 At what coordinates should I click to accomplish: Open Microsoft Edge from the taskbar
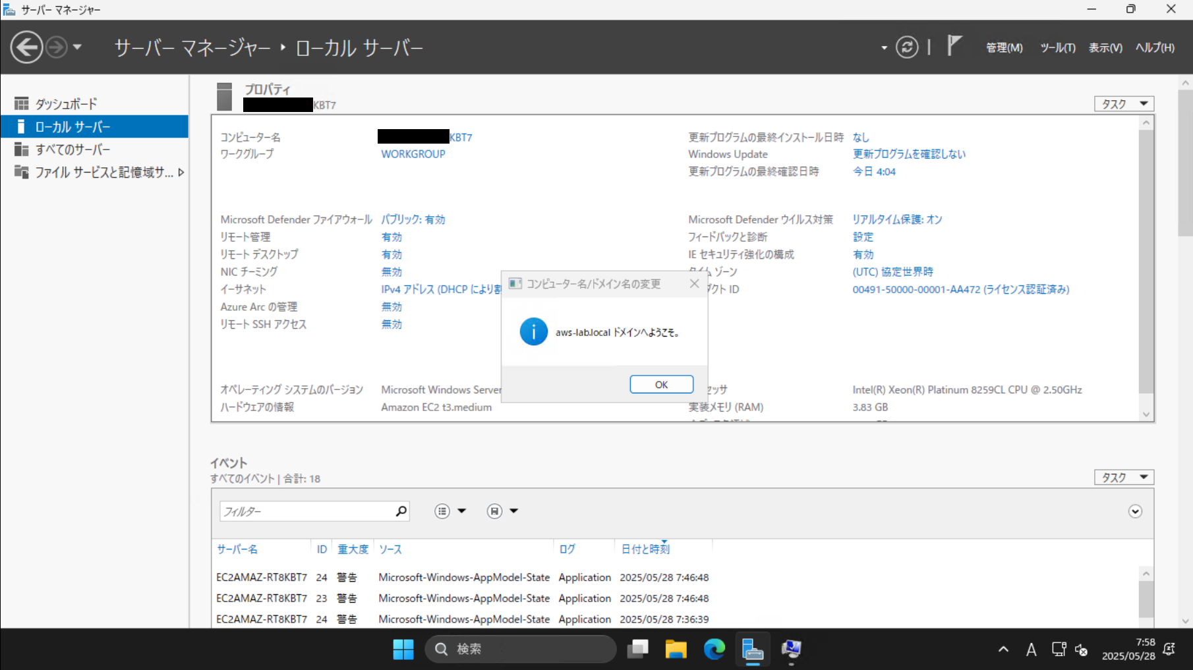tap(714, 650)
